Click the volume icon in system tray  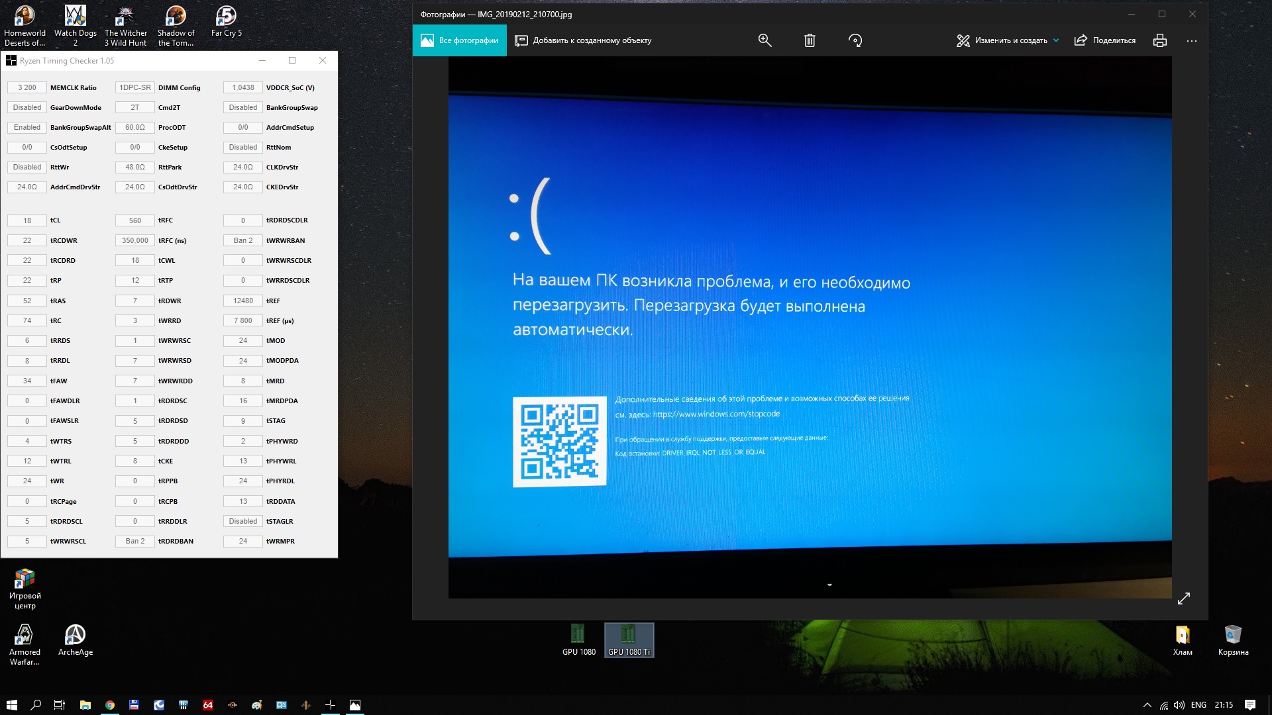1179,705
